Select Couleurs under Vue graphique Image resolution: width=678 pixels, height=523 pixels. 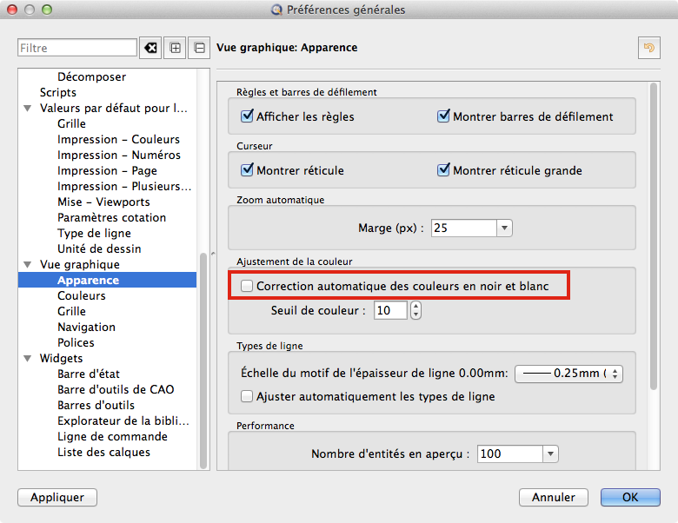[82, 296]
